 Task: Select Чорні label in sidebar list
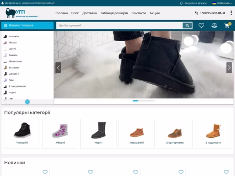12,92
